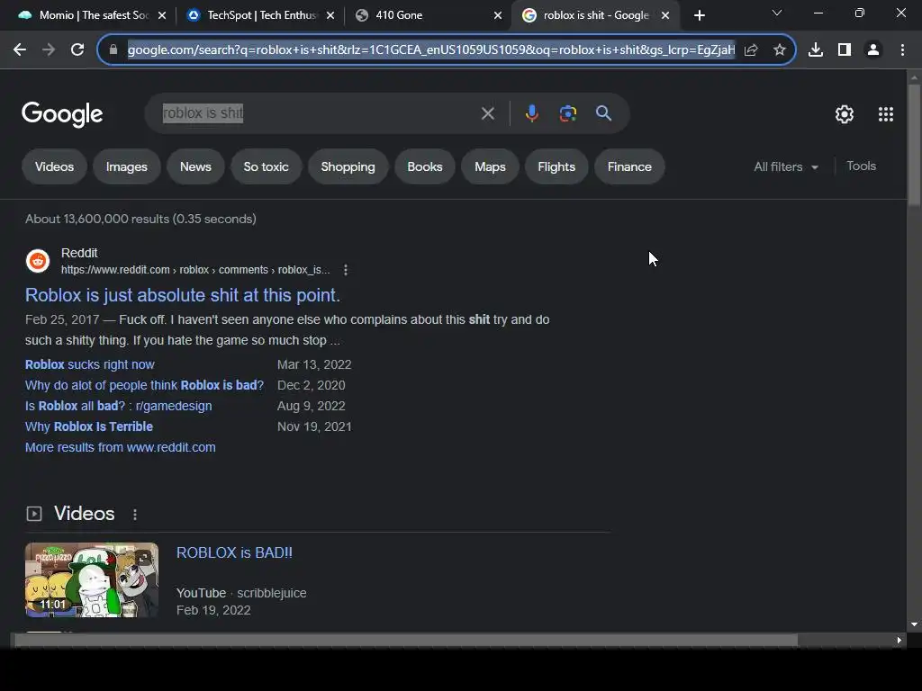Filter results by Shopping
This screenshot has height=691, width=922.
coord(348,166)
